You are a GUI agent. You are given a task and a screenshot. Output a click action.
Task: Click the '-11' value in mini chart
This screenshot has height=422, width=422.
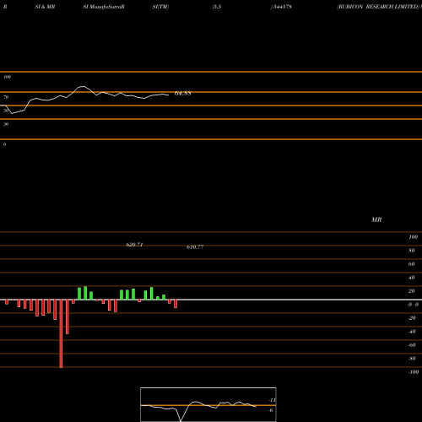point(272,400)
